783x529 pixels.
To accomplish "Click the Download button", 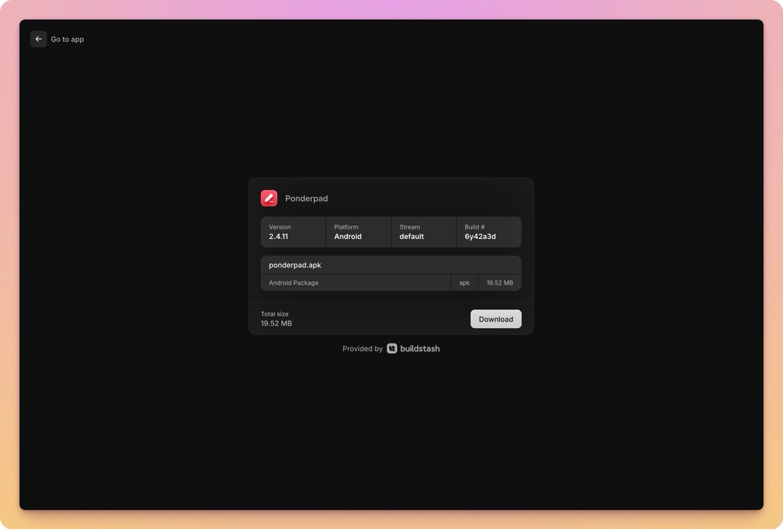I will [x=495, y=319].
